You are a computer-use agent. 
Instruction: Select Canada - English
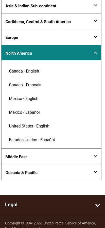[x=24, y=71]
